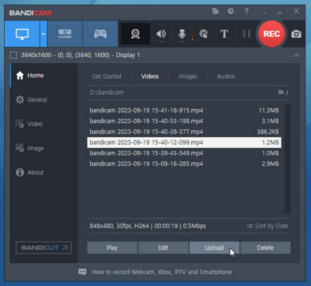The height and width of the screenshot is (286, 311).
Task: Click the D:\Bandicam folder path
Action: pos(107,92)
